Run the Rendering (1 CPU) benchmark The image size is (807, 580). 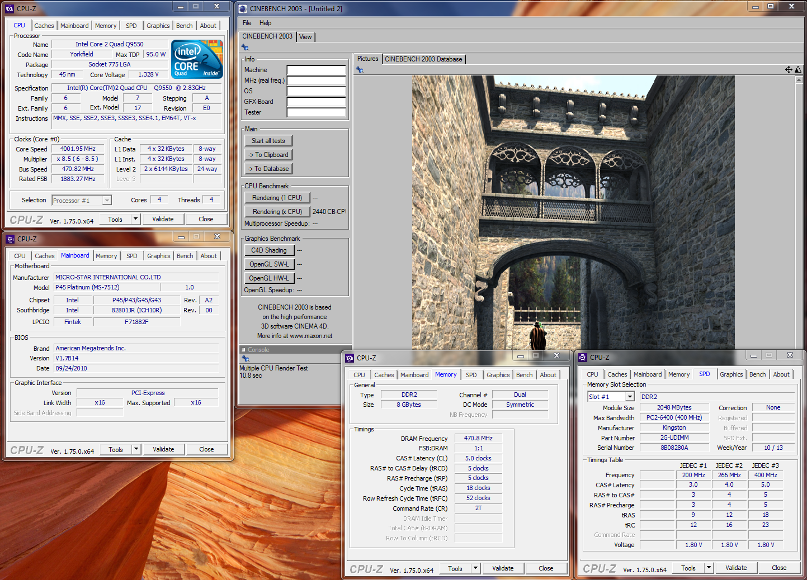point(277,198)
